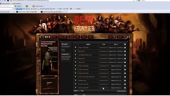
Task: Click the Latest Headlines bookmark icon
Action: pos(11,3)
